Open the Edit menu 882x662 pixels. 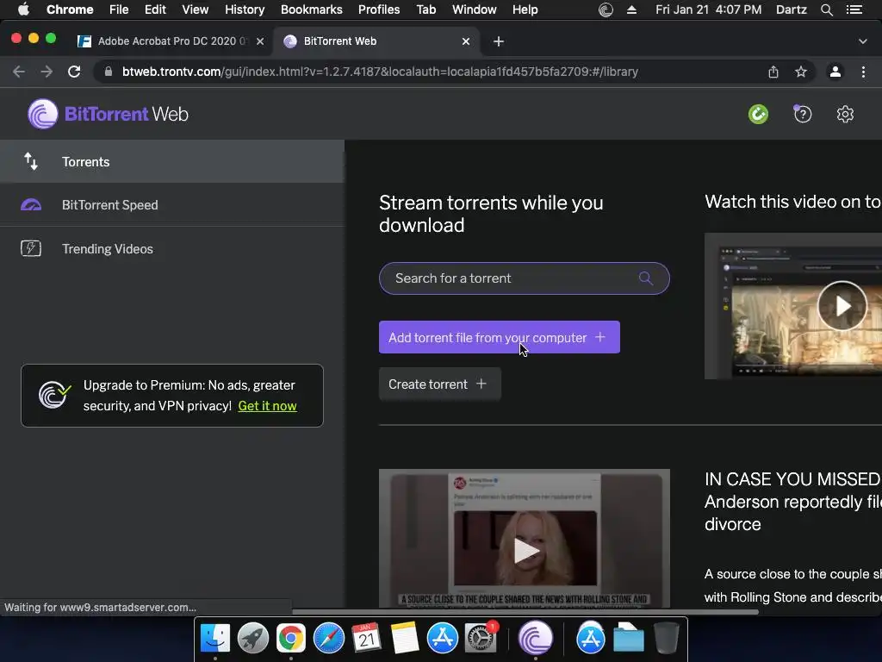[x=155, y=9]
